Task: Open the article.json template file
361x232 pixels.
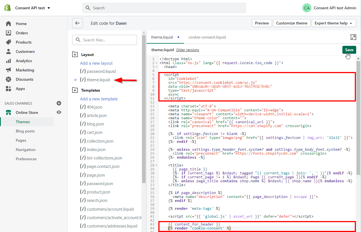Action: tap(93, 116)
